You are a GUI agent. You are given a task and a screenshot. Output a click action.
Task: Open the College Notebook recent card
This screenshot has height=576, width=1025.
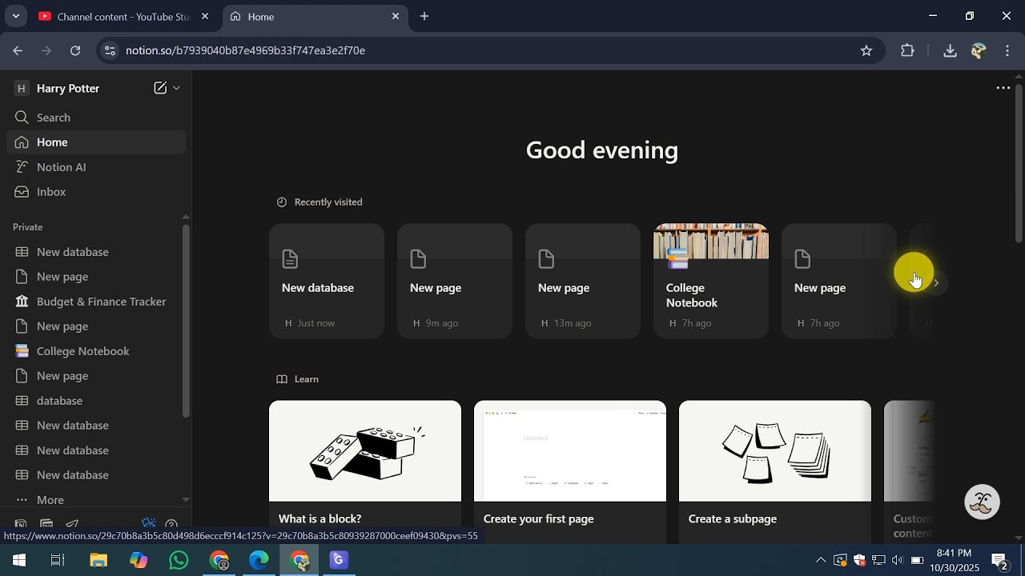(x=711, y=281)
